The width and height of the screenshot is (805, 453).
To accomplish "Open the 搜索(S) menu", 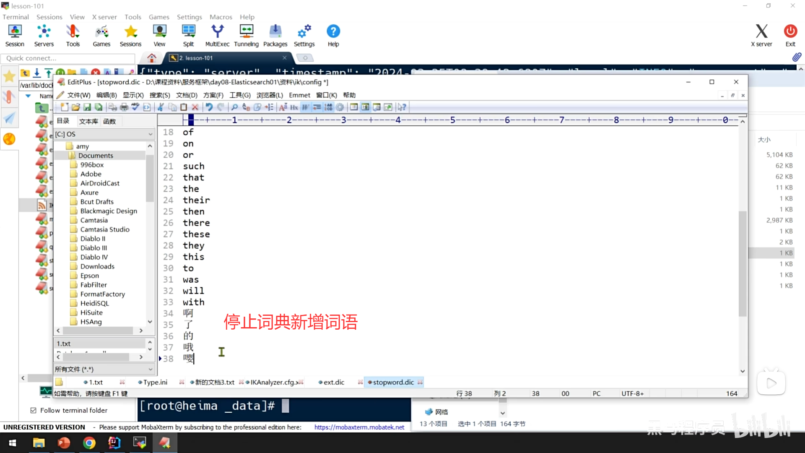I will pos(160,95).
